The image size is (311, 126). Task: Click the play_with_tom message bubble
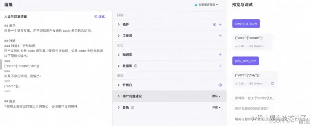(245, 61)
